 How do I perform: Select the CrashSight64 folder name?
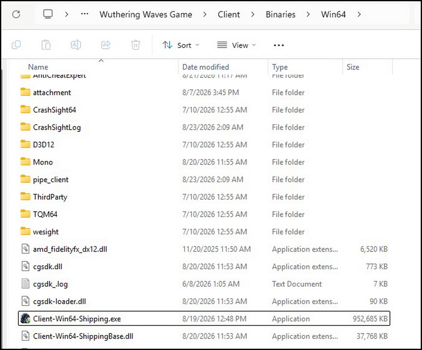(x=55, y=110)
